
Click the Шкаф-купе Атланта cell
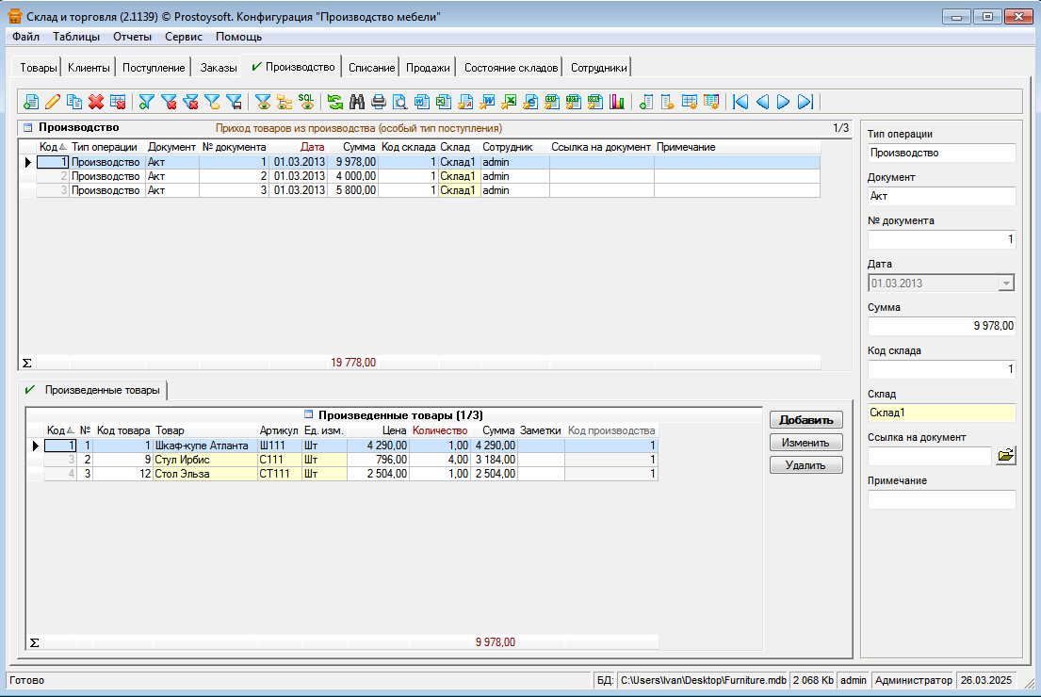204,446
